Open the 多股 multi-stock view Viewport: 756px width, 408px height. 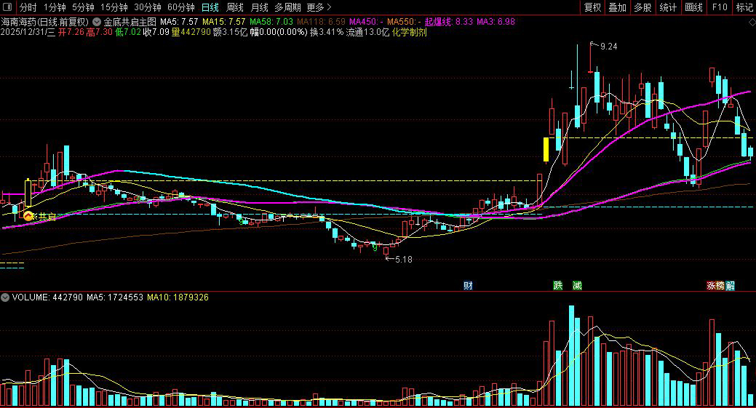(642, 7)
